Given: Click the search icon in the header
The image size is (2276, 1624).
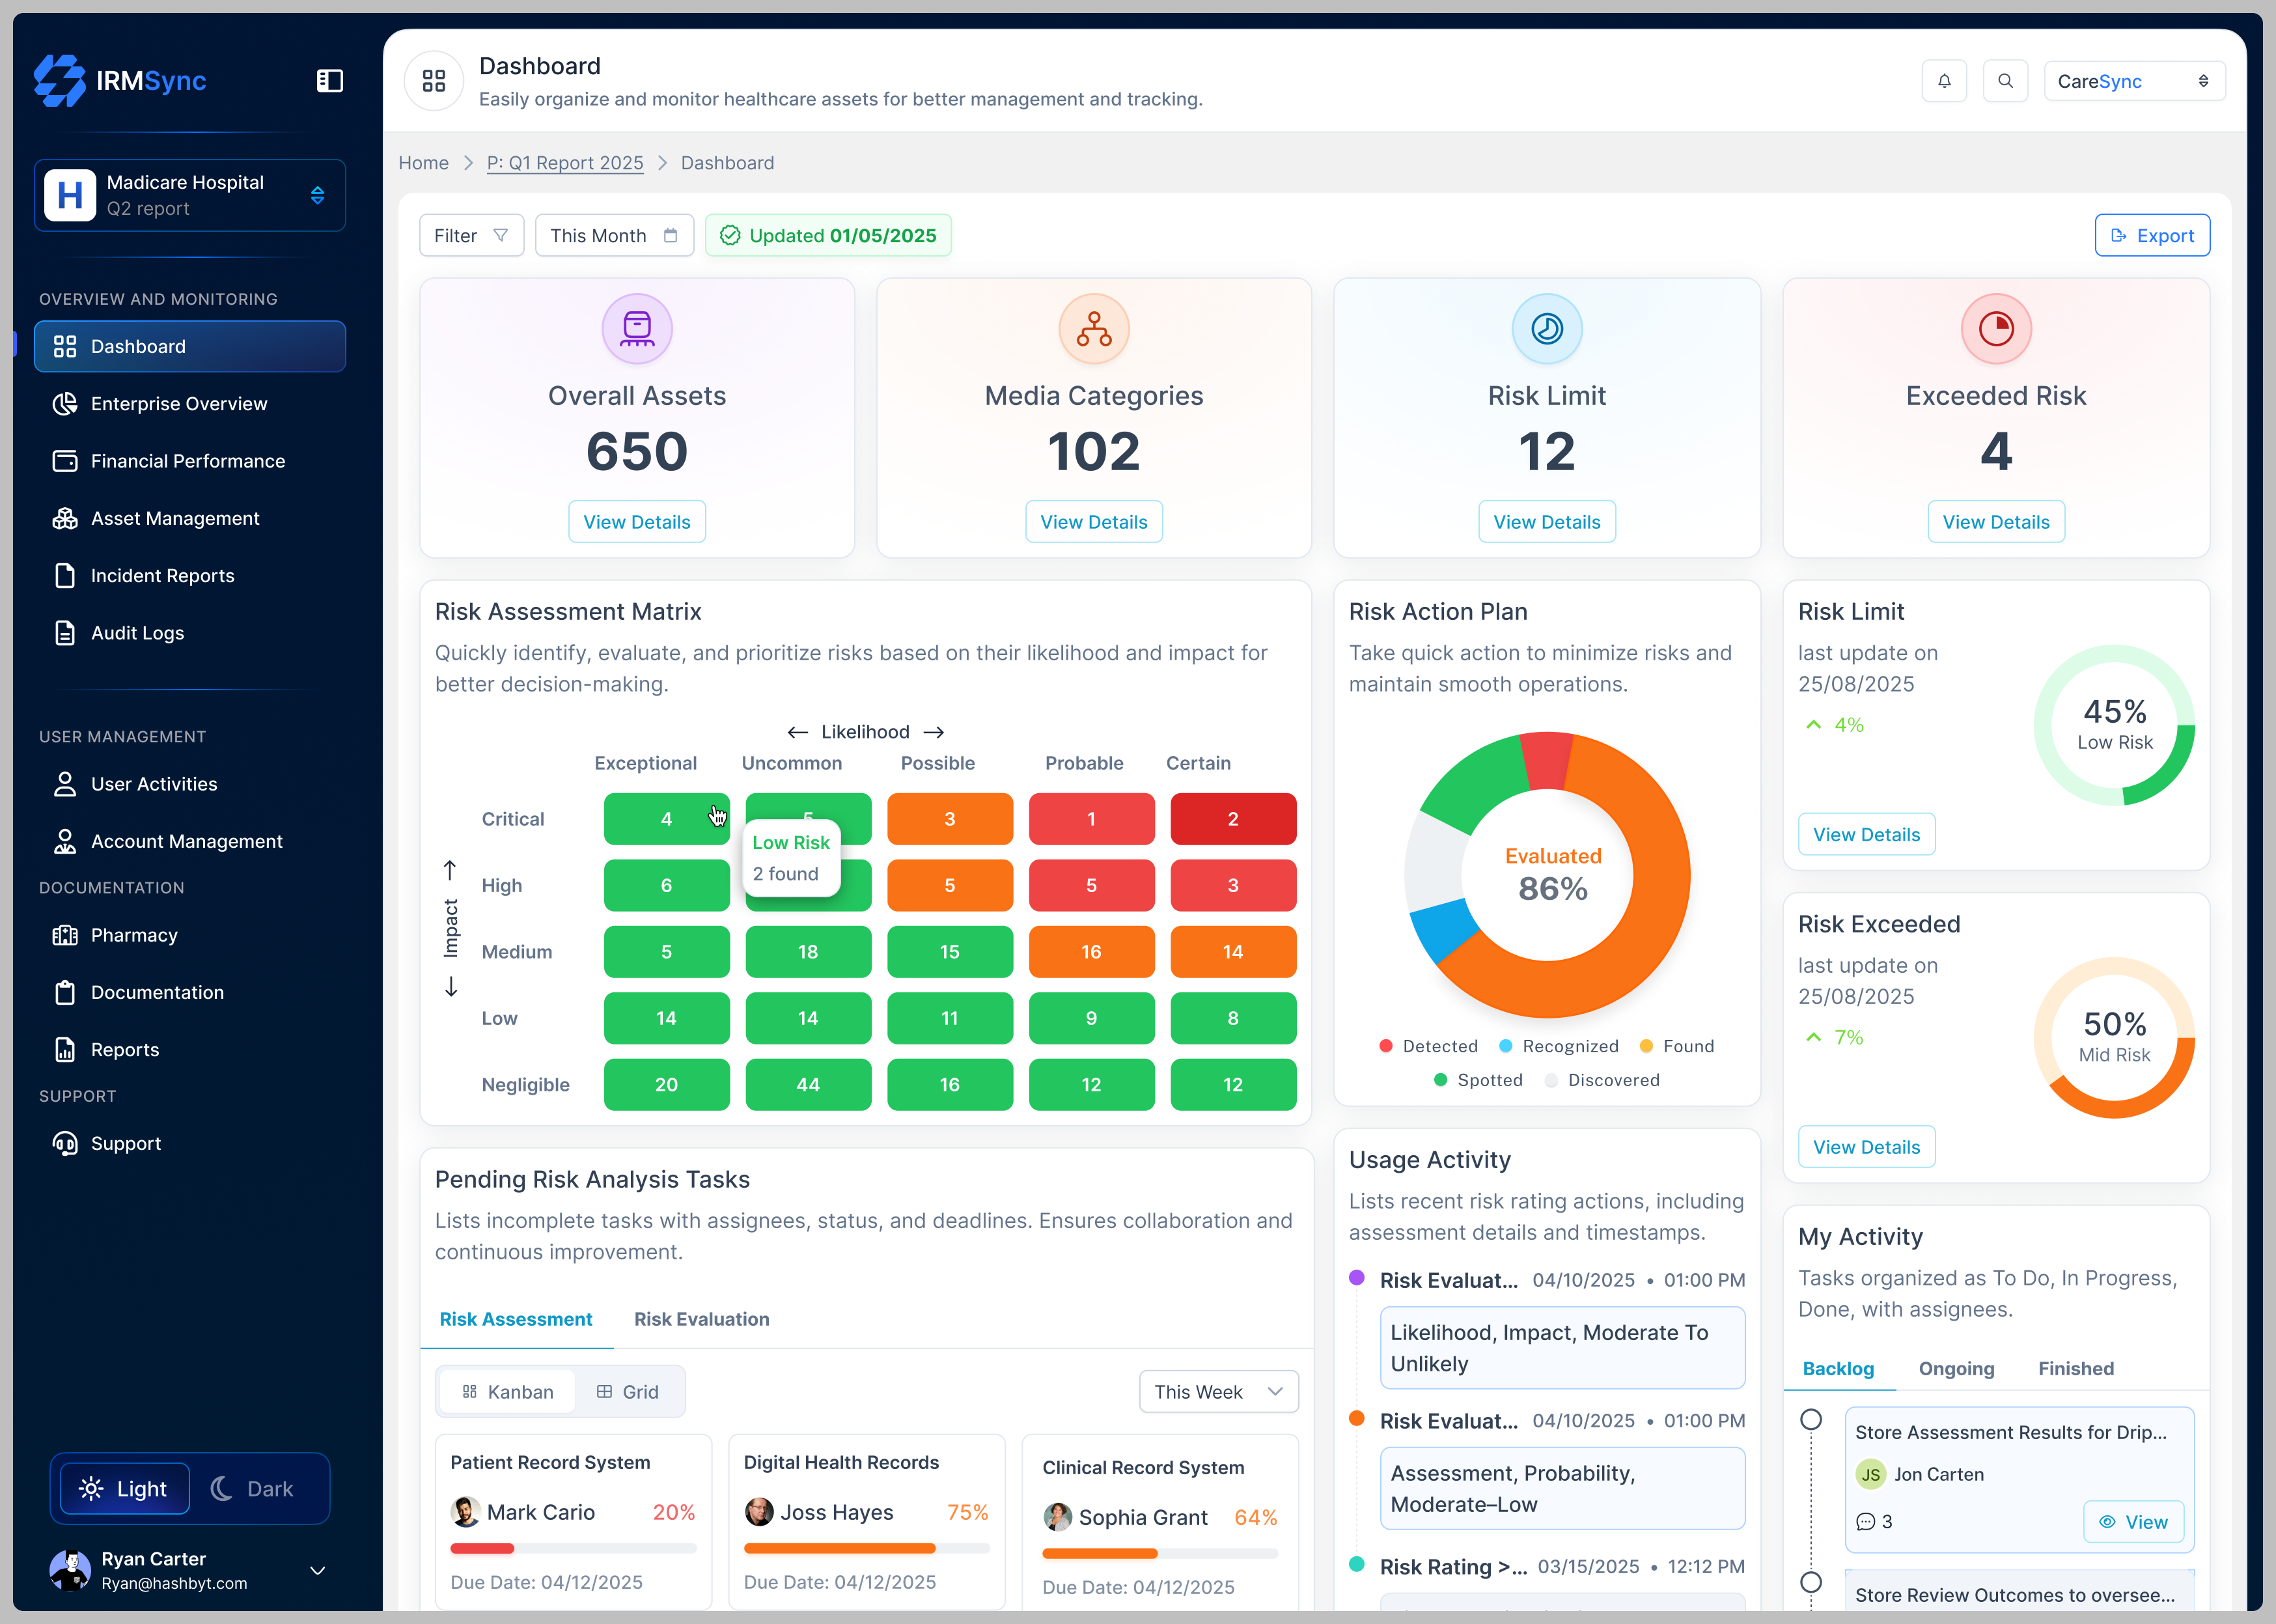Looking at the screenshot, I should tap(2006, 81).
